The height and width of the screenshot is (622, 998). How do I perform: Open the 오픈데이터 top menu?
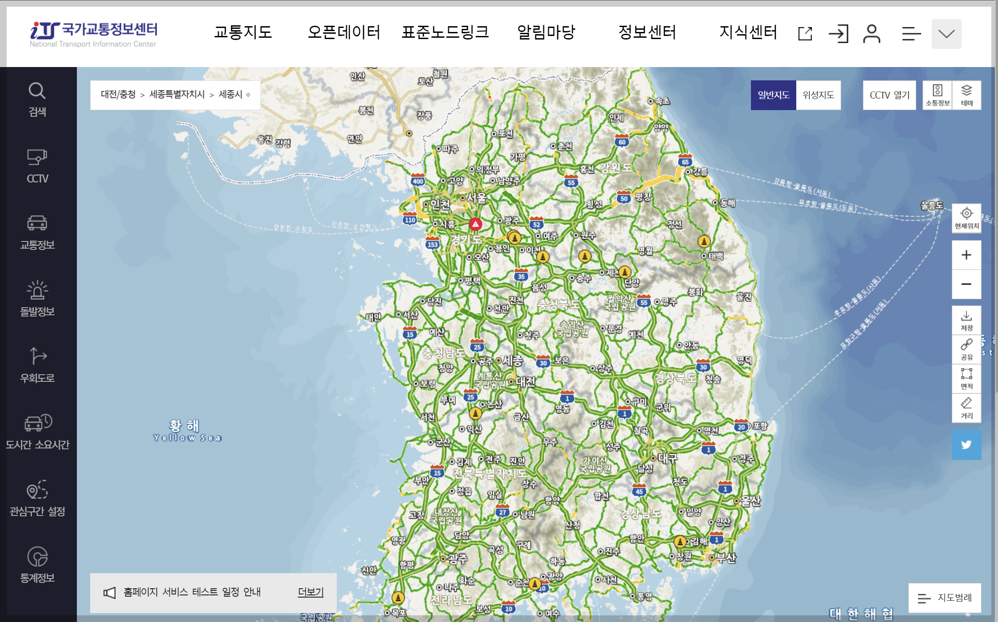point(344,32)
